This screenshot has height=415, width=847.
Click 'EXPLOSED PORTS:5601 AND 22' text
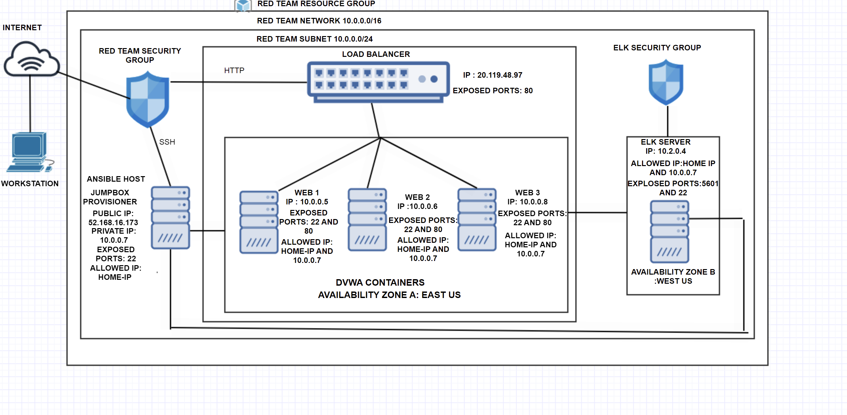[673, 188]
